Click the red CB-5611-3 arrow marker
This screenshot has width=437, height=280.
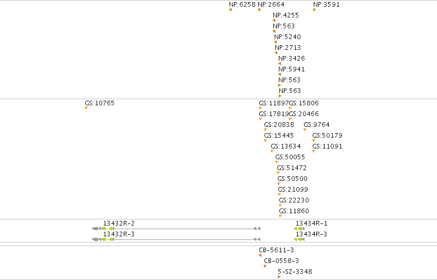[x=260, y=255]
